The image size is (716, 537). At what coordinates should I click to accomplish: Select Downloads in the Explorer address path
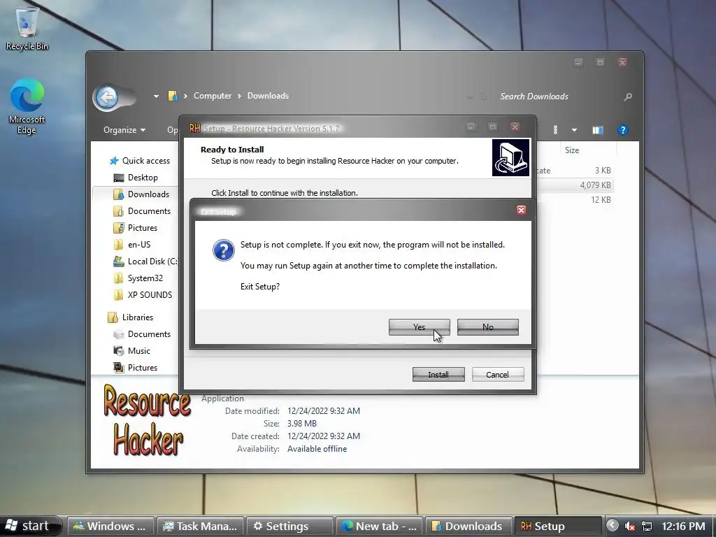click(268, 96)
